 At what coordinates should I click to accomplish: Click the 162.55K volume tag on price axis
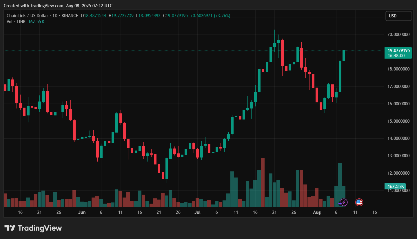[x=395, y=186]
